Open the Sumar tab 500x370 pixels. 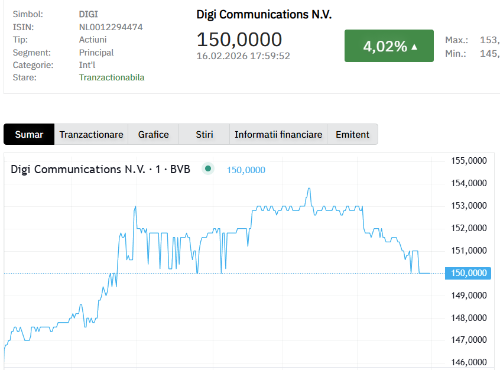point(29,134)
